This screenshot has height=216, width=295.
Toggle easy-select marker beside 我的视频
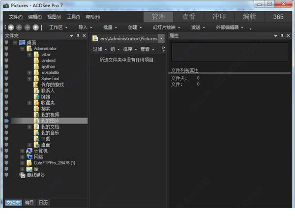[x=6, y=115]
